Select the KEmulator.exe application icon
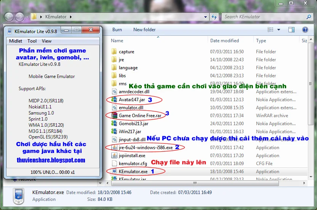317x210 pixels. [114, 171]
